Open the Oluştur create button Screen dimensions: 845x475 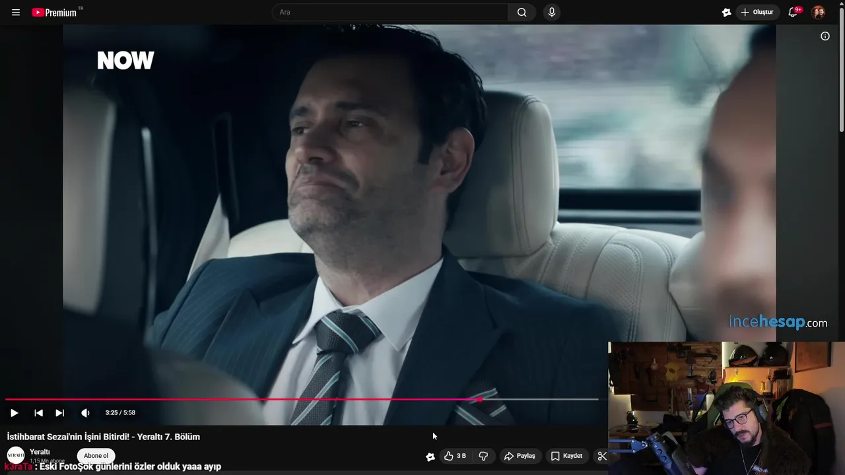point(757,13)
